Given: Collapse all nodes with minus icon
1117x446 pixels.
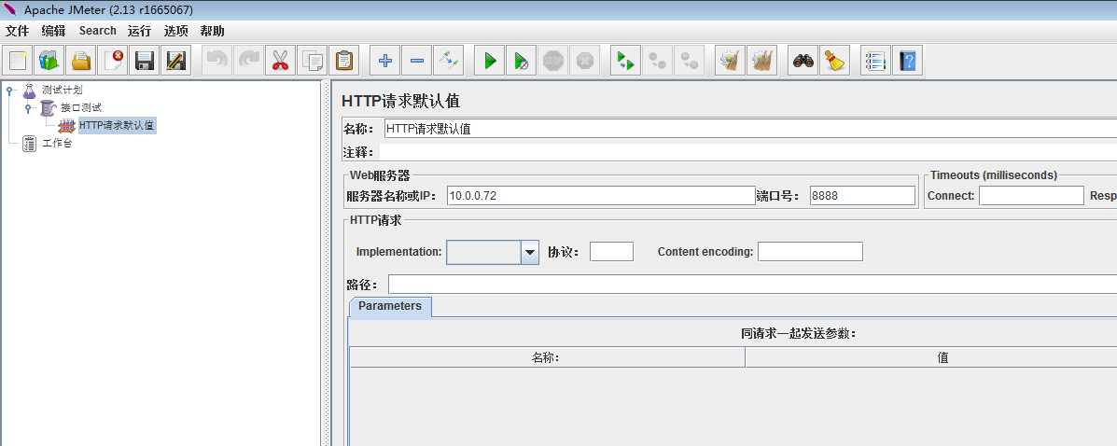Looking at the screenshot, I should [417, 61].
